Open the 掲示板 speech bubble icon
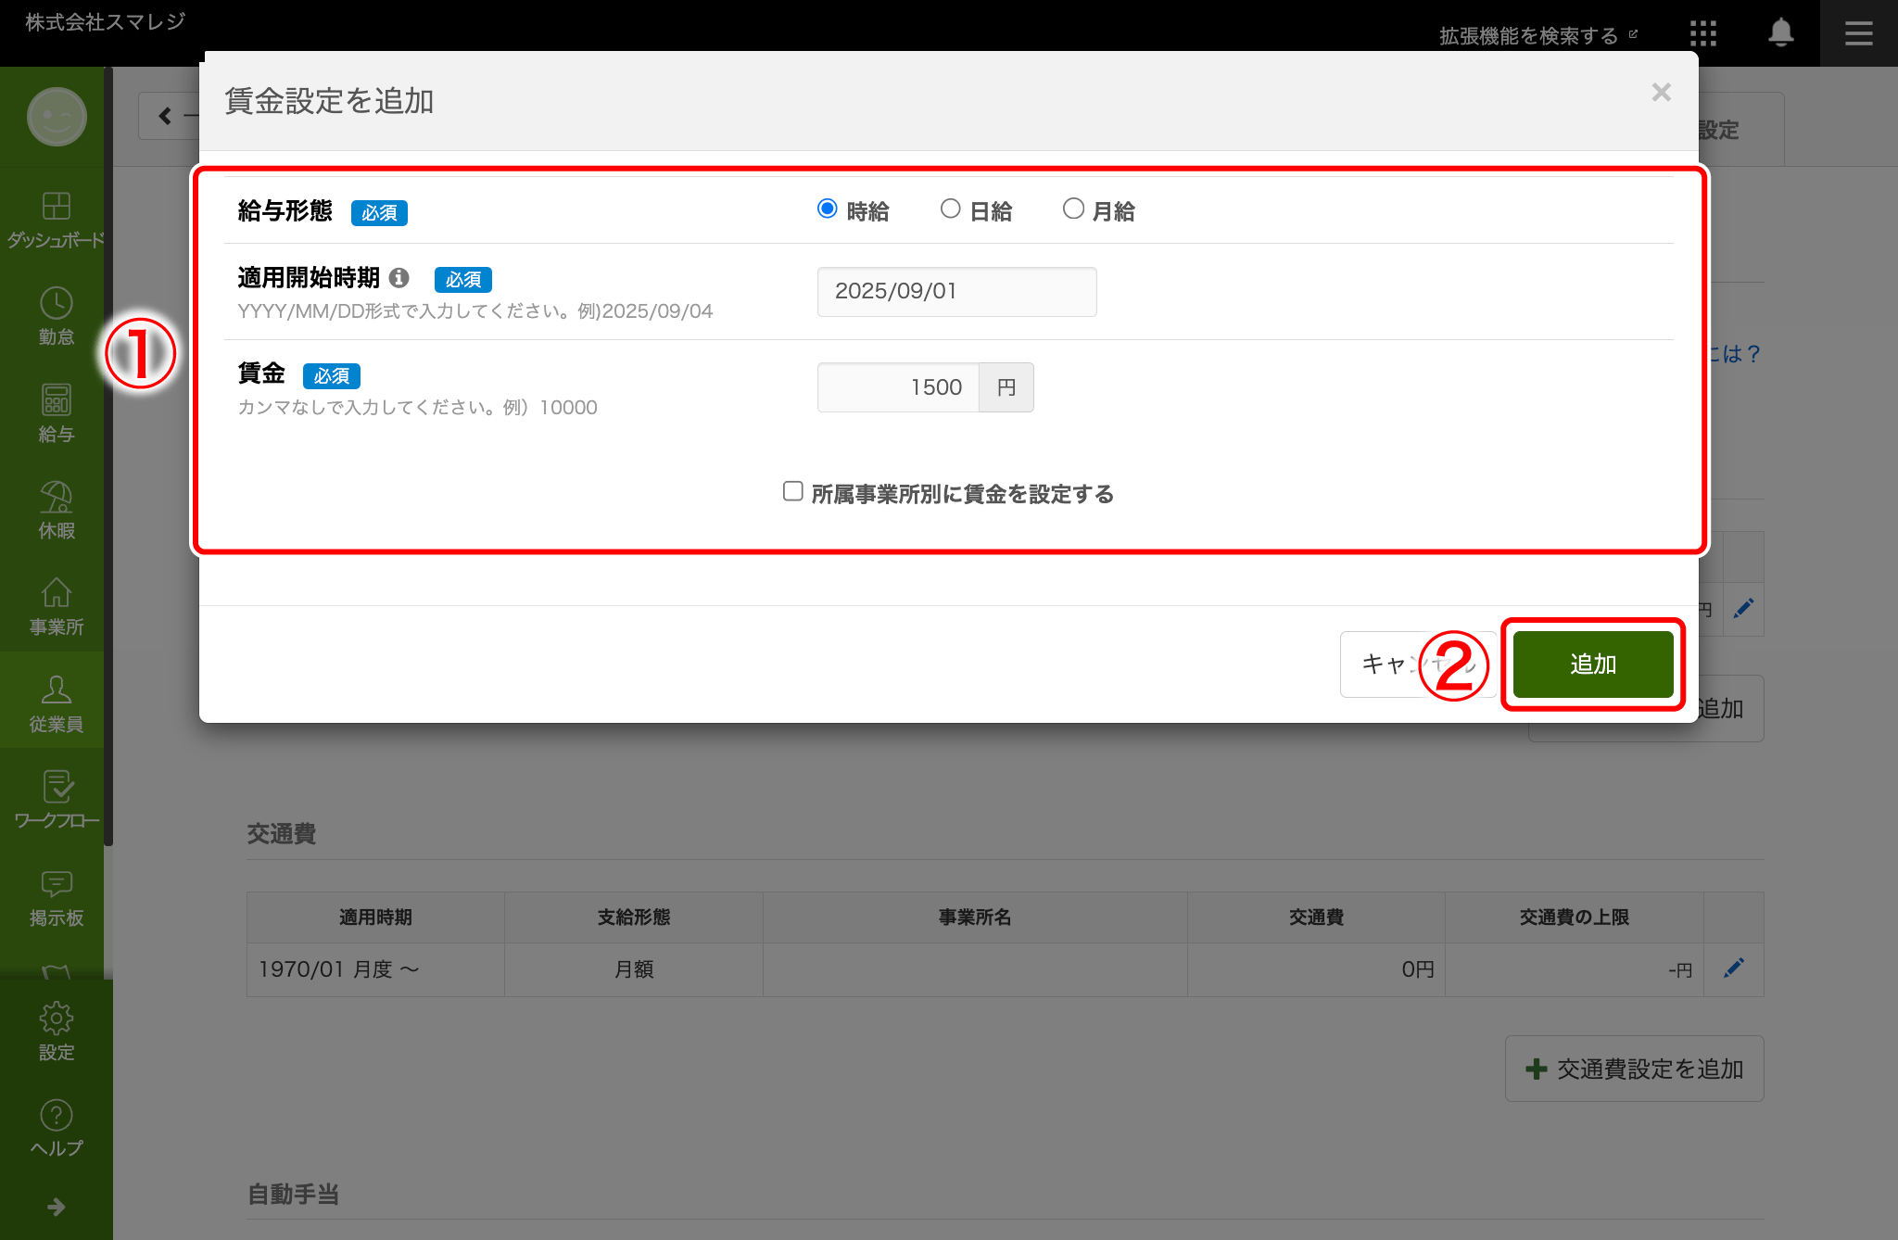1898x1240 pixels. [56, 885]
